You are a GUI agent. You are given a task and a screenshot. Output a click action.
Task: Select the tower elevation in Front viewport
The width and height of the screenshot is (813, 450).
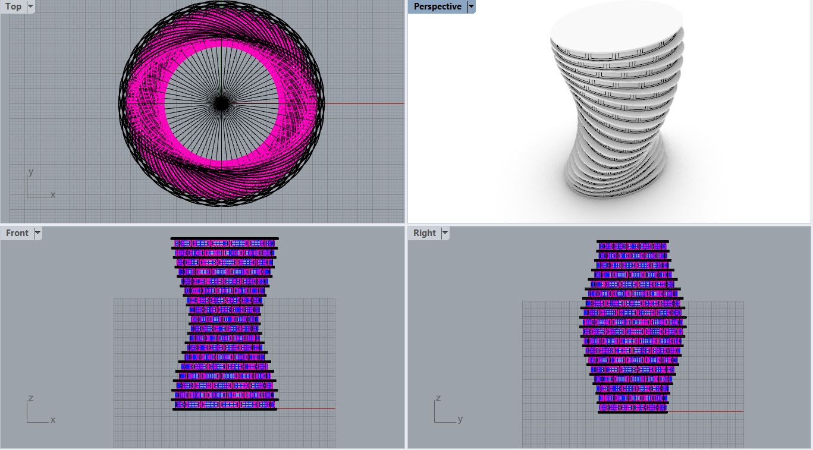225,324
